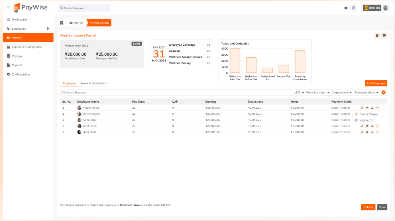Click the PayWise logo

point(31,8)
